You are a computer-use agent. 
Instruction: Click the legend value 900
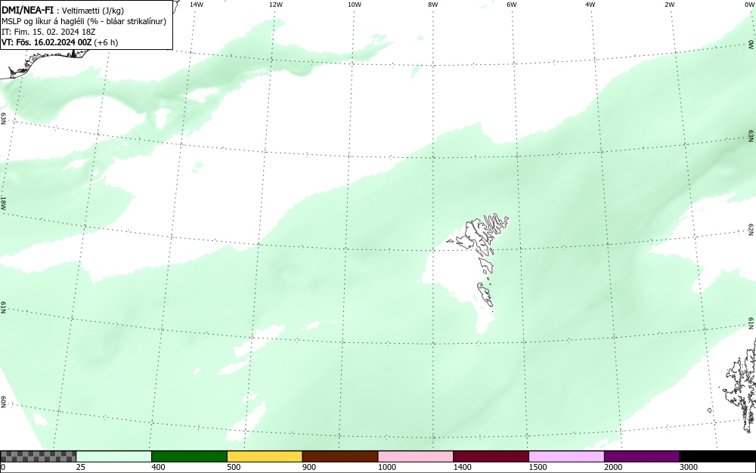click(x=309, y=467)
